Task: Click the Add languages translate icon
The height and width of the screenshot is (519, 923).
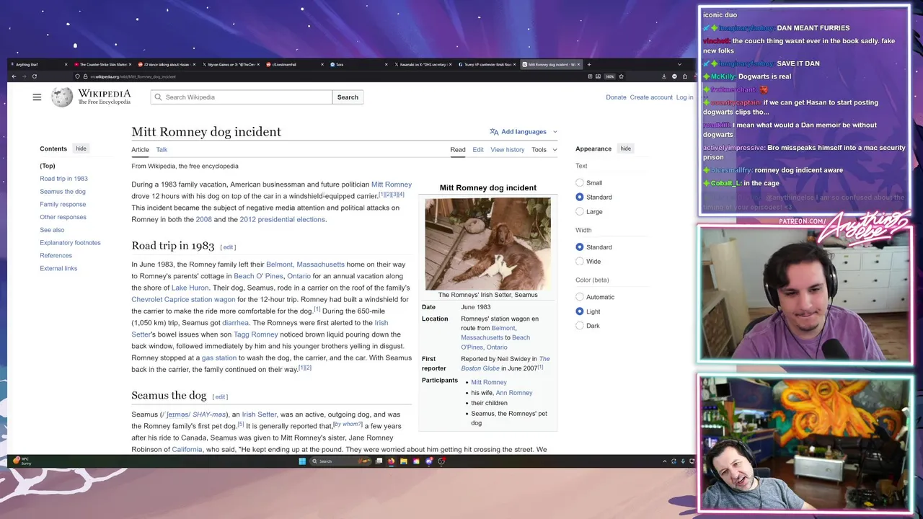Action: click(494, 132)
